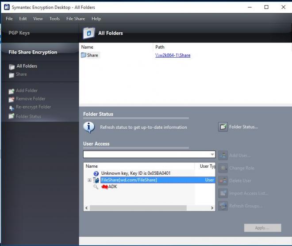Click the question mark unknown key icon

[96, 173]
